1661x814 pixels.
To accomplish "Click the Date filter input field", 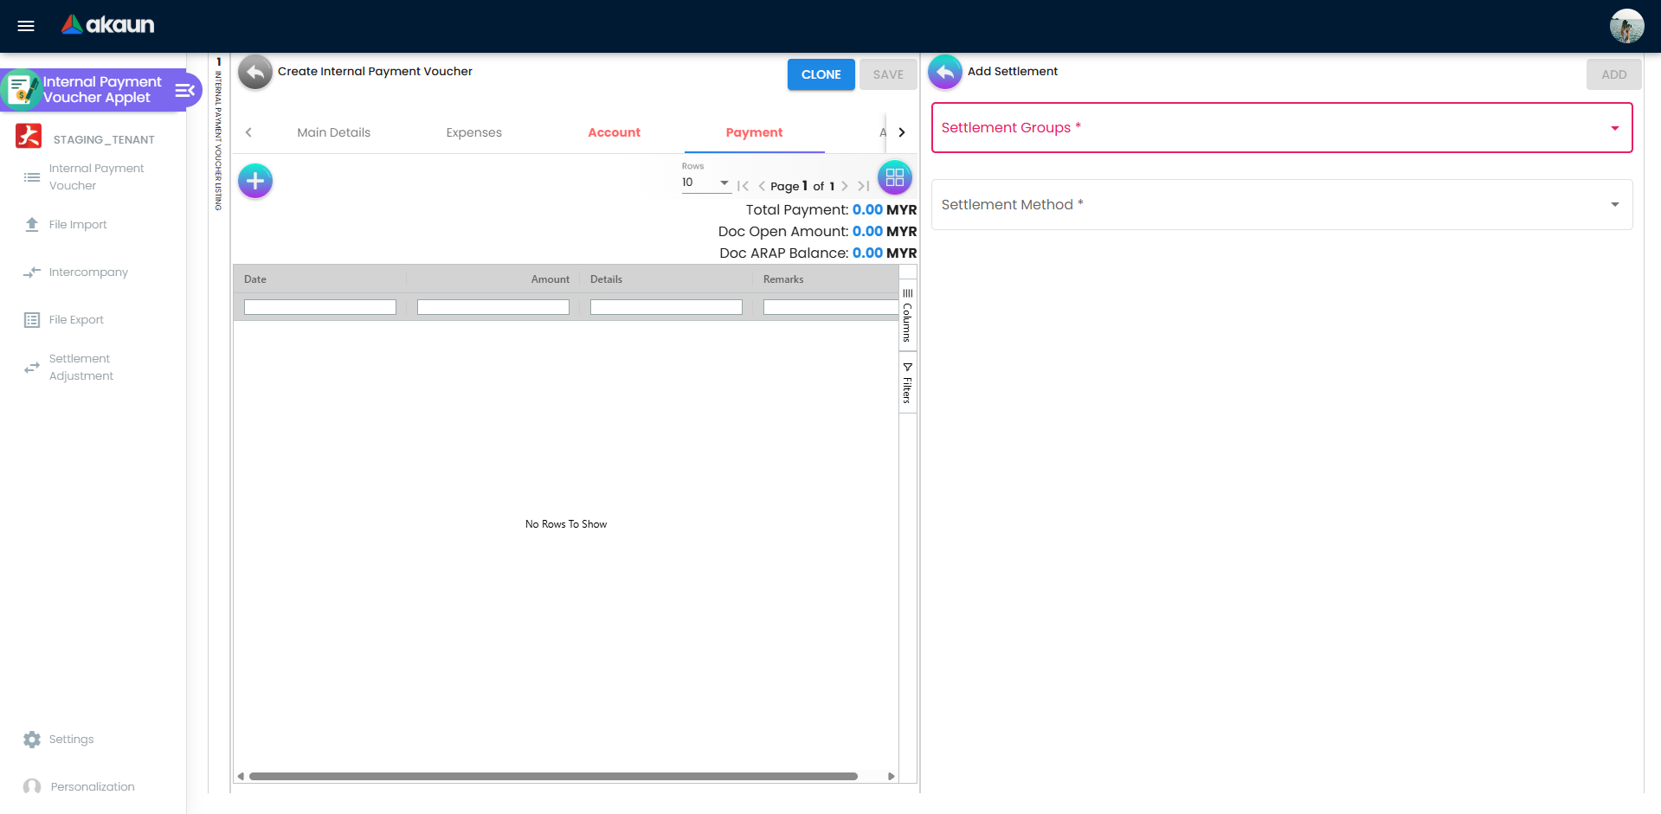I will [x=319, y=306].
